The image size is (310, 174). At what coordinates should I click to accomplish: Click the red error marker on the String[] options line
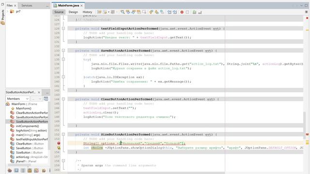tap(59, 143)
